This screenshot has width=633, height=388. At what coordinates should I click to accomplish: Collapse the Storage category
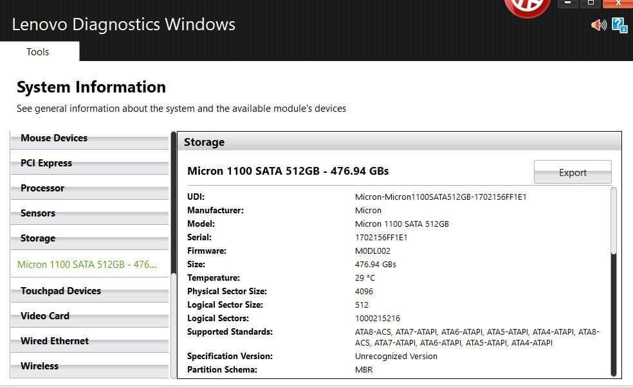89,238
